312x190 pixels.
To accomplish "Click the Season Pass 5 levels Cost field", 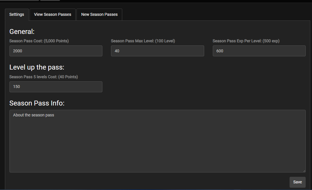I will click(56, 87).
